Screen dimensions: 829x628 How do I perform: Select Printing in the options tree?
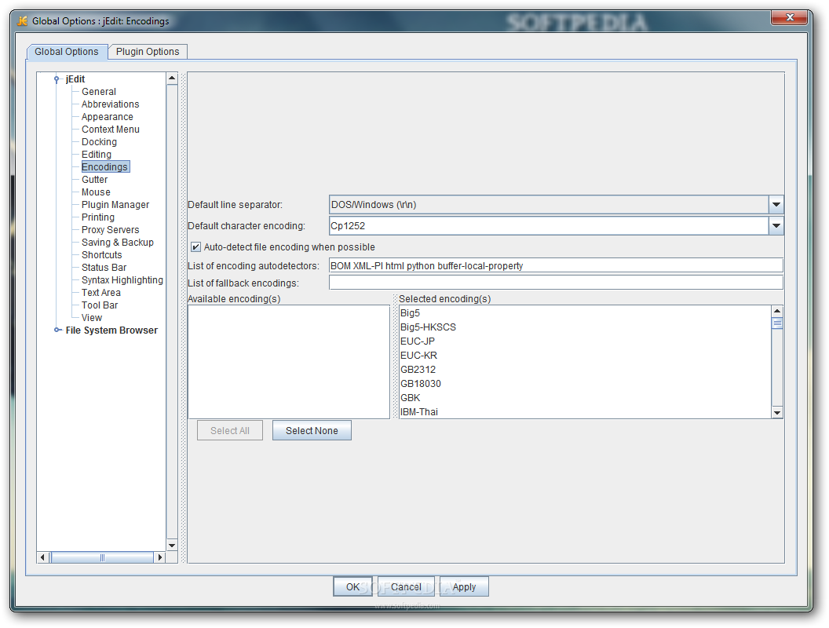tap(98, 217)
